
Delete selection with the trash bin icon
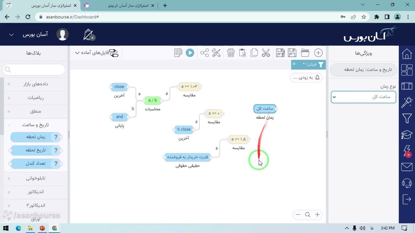(x=231, y=53)
